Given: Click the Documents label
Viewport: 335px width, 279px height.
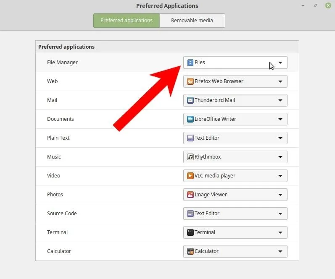Looking at the screenshot, I should tap(61, 119).
